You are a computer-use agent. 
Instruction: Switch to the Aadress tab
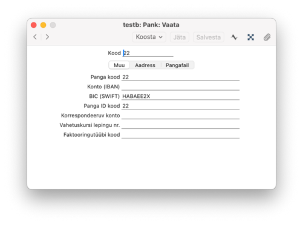coord(145,65)
